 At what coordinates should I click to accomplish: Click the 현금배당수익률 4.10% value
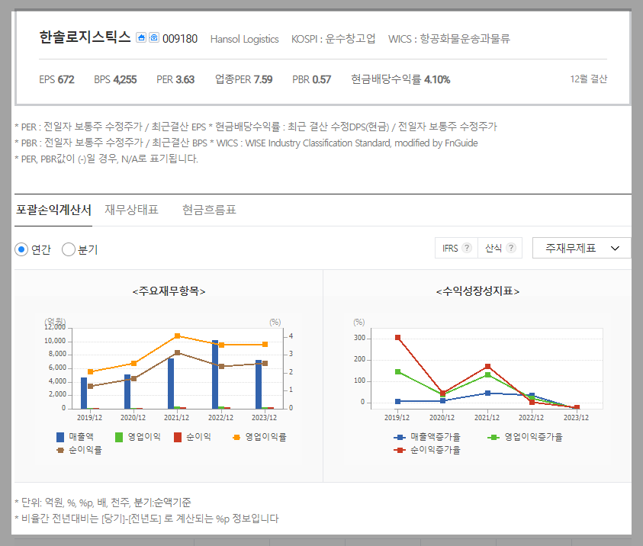pyautogui.click(x=400, y=79)
